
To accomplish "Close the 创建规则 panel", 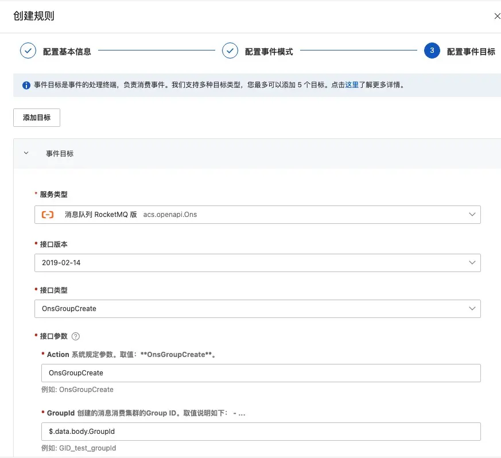I will click(x=497, y=16).
